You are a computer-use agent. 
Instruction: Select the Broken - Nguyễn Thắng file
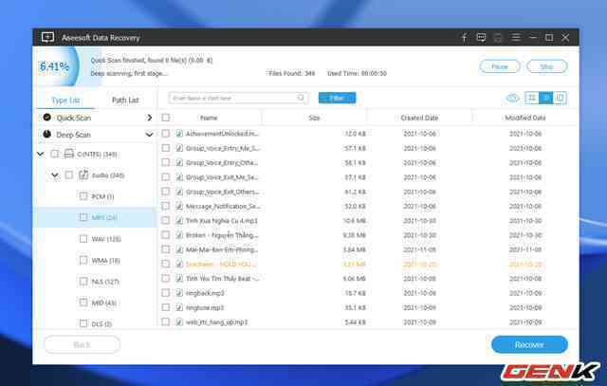coord(369,235)
